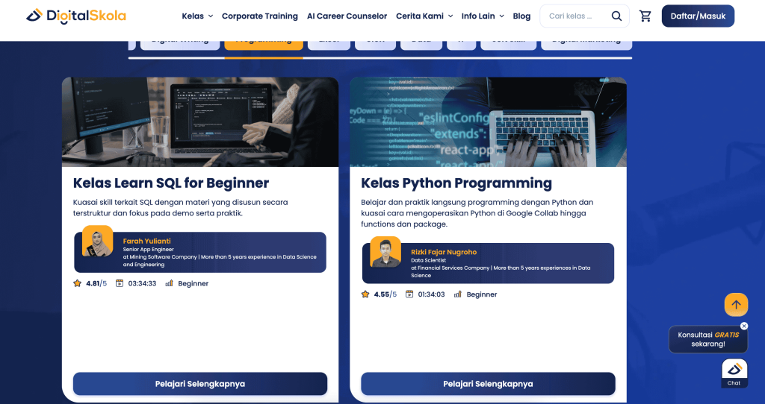Click the 03:34:33 duration text
This screenshot has width=765, height=404.
[142, 283]
